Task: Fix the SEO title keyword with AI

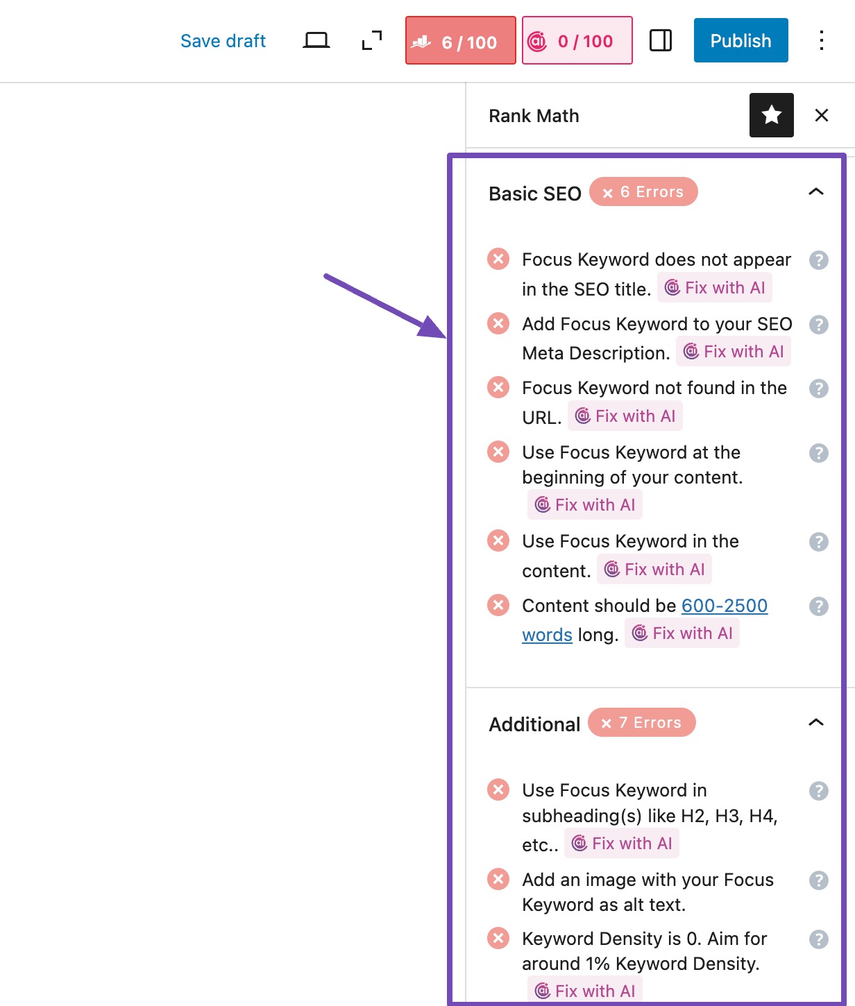Action: 715,287
